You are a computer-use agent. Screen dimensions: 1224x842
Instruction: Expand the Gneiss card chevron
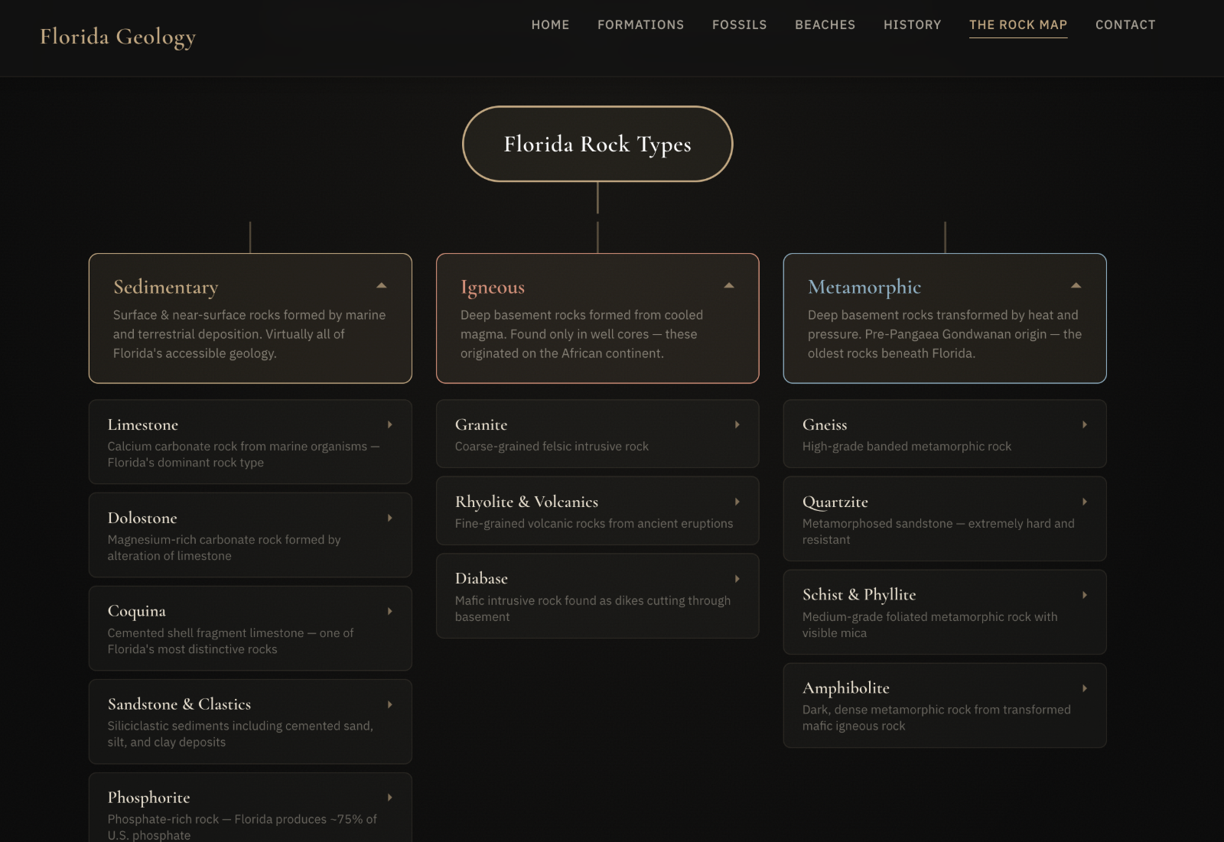point(1085,424)
